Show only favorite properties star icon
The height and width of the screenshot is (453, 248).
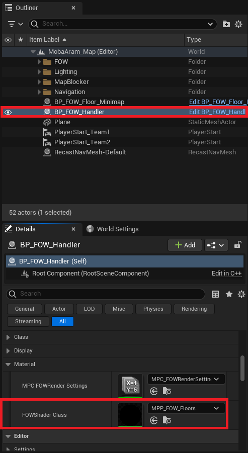pos(229,294)
